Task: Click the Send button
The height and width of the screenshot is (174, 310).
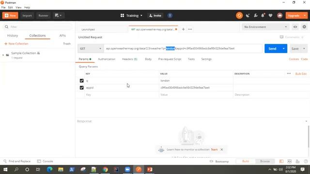Action: coord(272,48)
